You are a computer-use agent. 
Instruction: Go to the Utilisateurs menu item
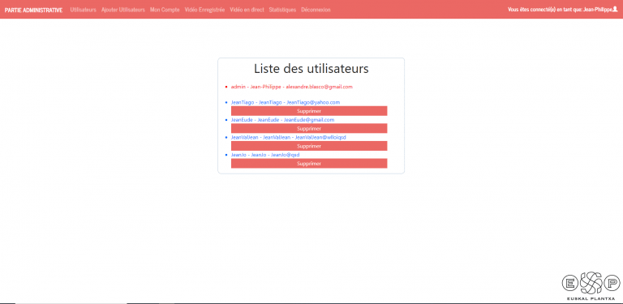83,10
